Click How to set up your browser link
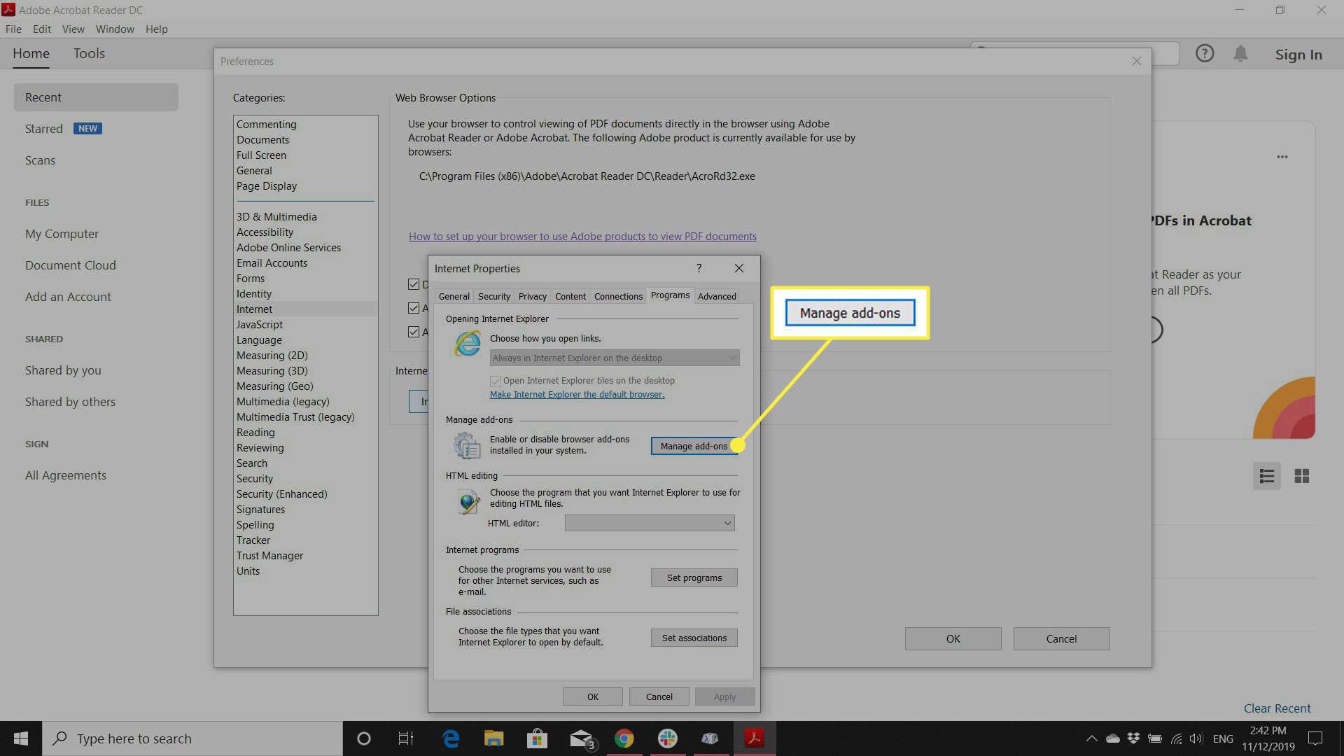 (x=582, y=235)
